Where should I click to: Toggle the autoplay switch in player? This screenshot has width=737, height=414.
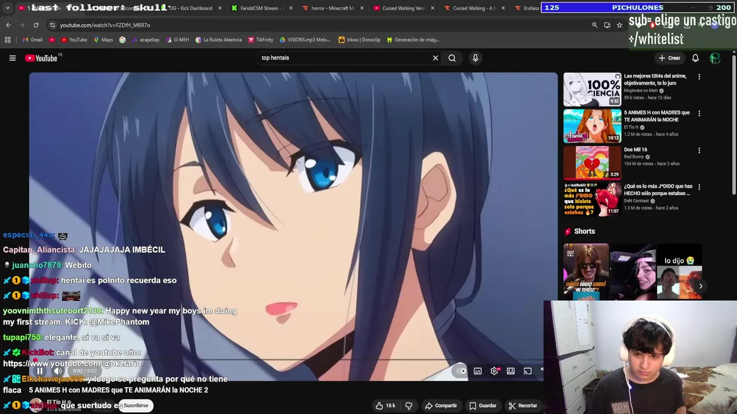(459, 371)
